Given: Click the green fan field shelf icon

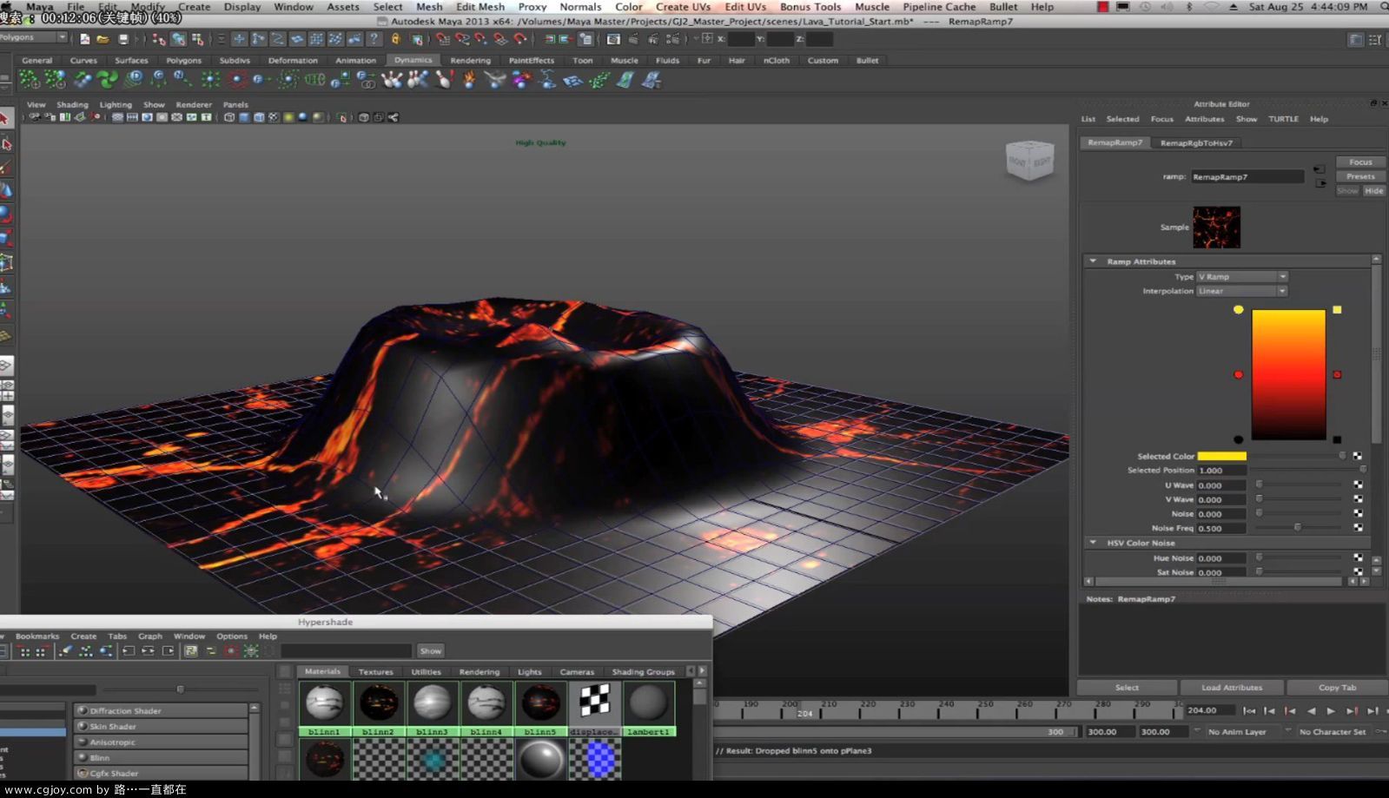Looking at the screenshot, I should (x=107, y=80).
